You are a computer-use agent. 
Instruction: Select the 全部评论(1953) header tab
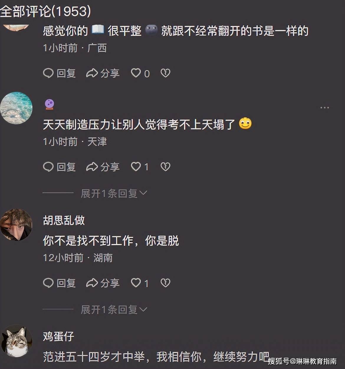pos(45,11)
